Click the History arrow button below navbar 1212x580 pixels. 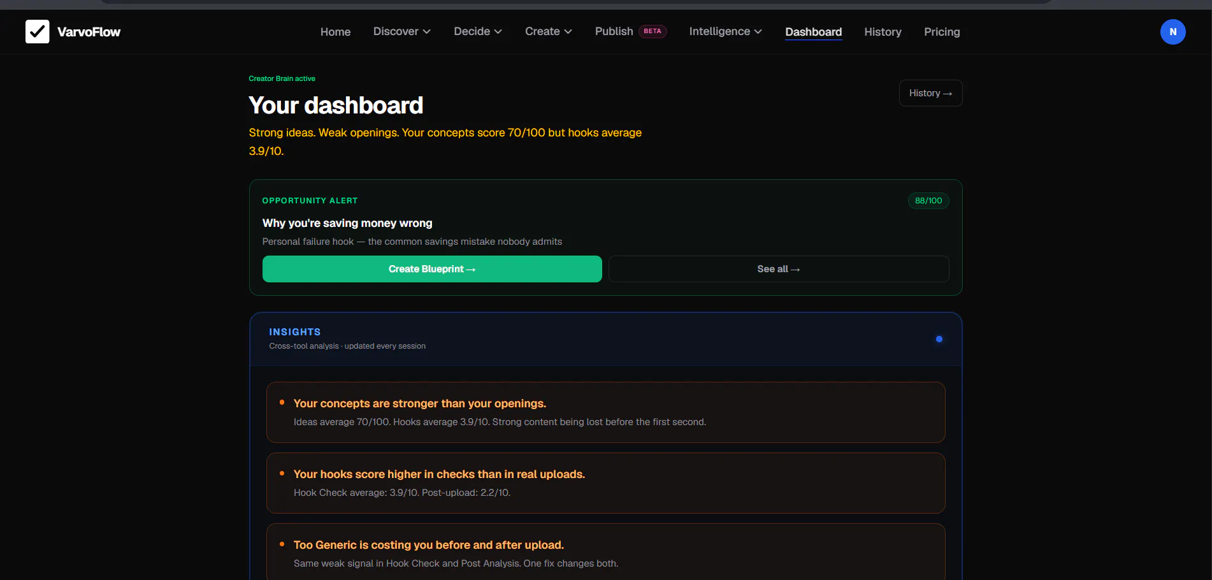930,93
